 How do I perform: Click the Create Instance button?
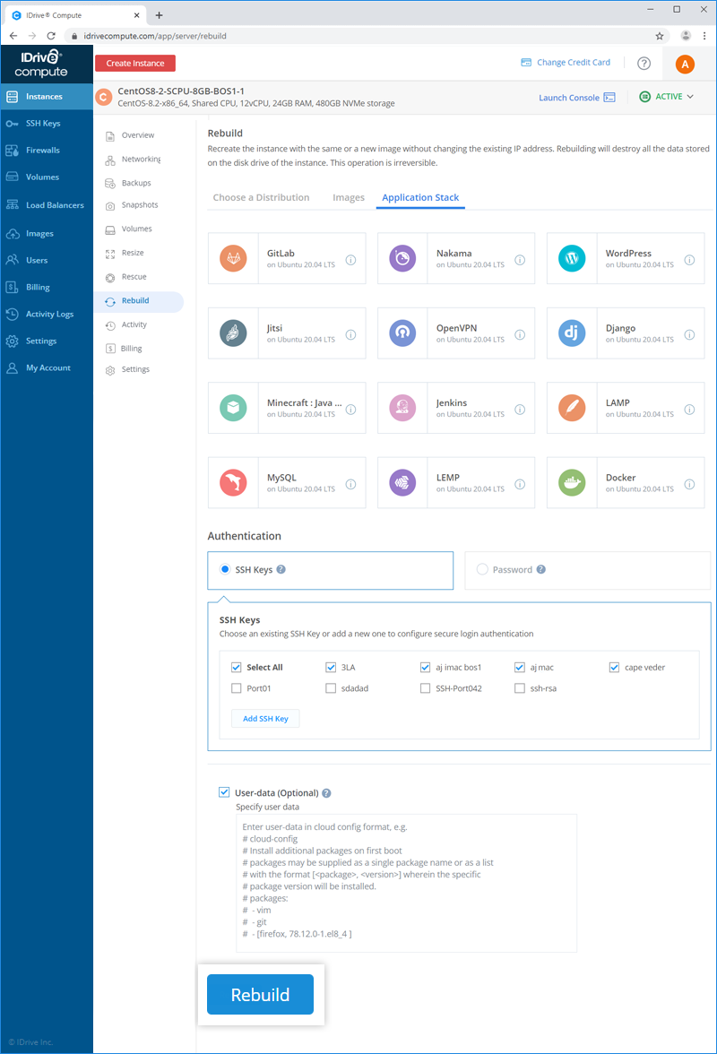tap(135, 63)
